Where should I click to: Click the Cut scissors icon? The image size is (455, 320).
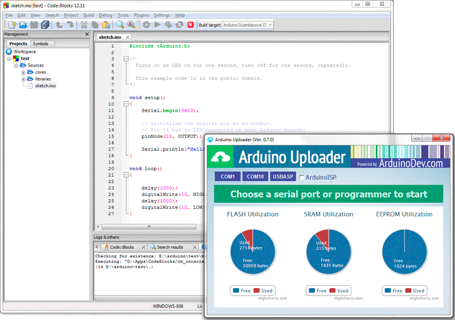coord(84,25)
